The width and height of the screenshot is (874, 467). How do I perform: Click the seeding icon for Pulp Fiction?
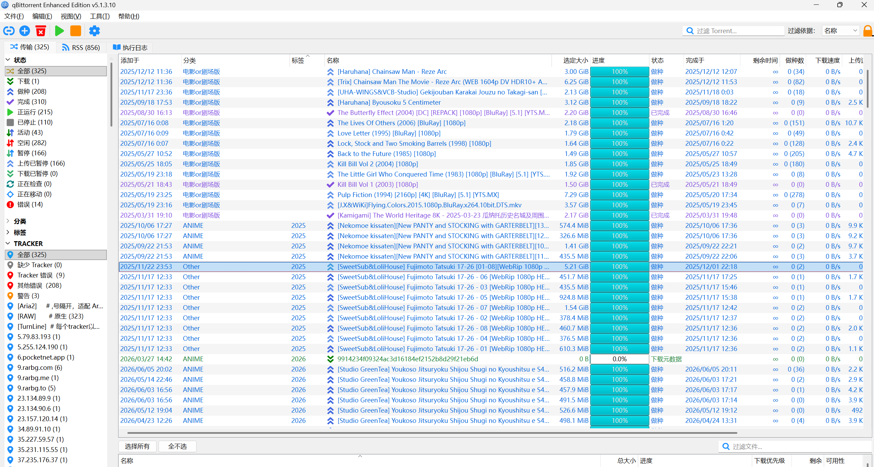[330, 195]
